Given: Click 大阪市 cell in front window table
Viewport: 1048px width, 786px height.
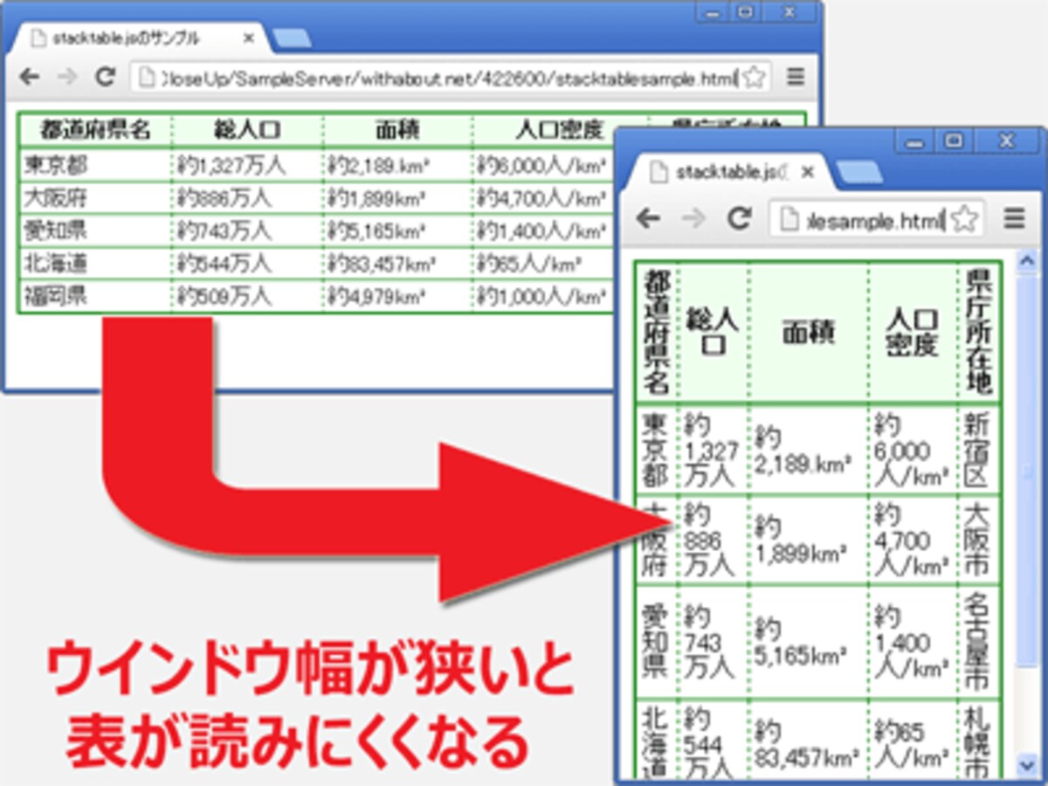Looking at the screenshot, I should 979,539.
